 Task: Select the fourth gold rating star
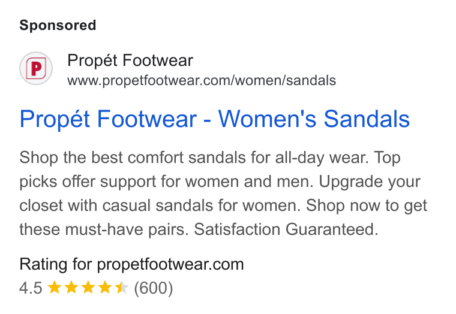click(x=105, y=288)
